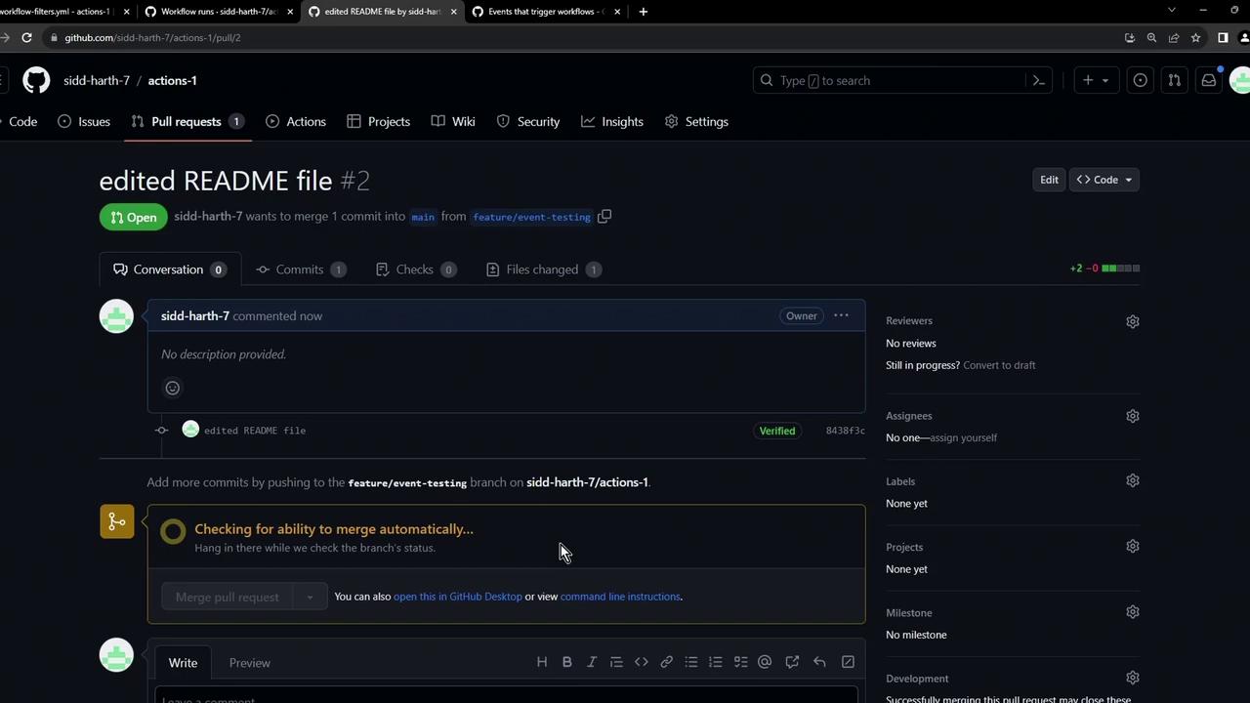Click main base branch label

pos(423,217)
